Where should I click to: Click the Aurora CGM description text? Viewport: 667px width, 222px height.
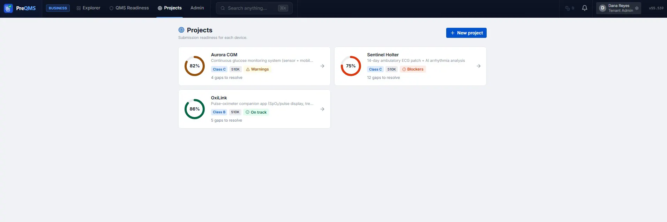click(262, 60)
